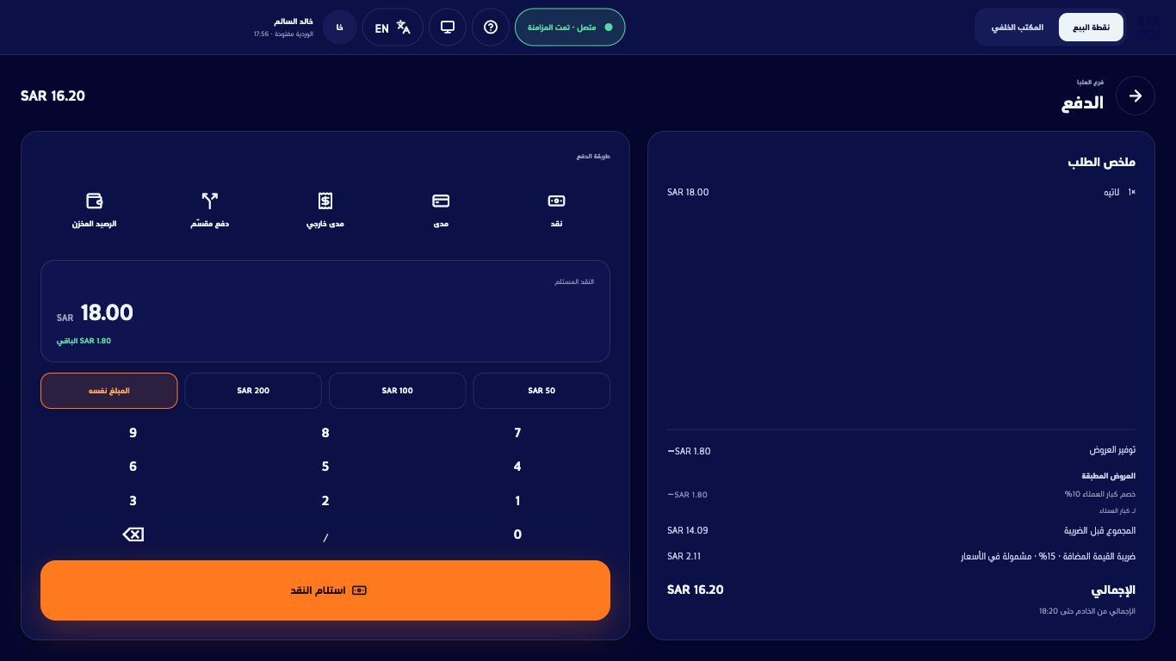1176x661 pixels.
Task: Tap keypad digit 9
Action: click(133, 433)
